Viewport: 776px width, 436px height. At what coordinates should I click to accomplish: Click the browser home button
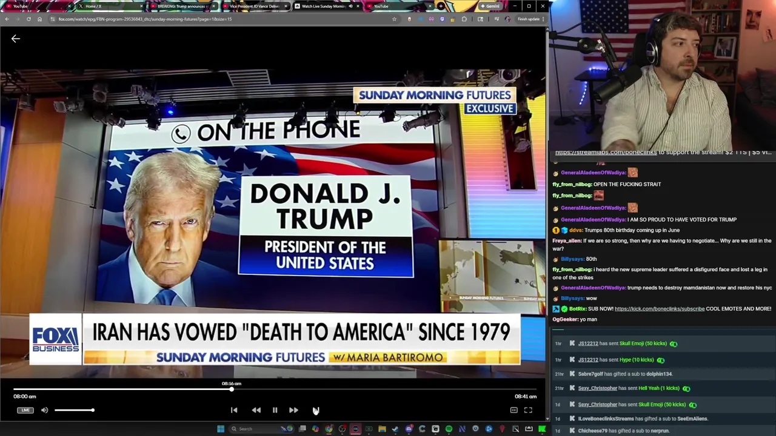tap(39, 19)
